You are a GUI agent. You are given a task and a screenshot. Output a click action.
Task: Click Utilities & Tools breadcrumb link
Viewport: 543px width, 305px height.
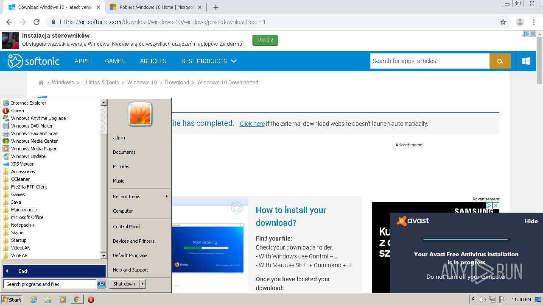coord(101,83)
